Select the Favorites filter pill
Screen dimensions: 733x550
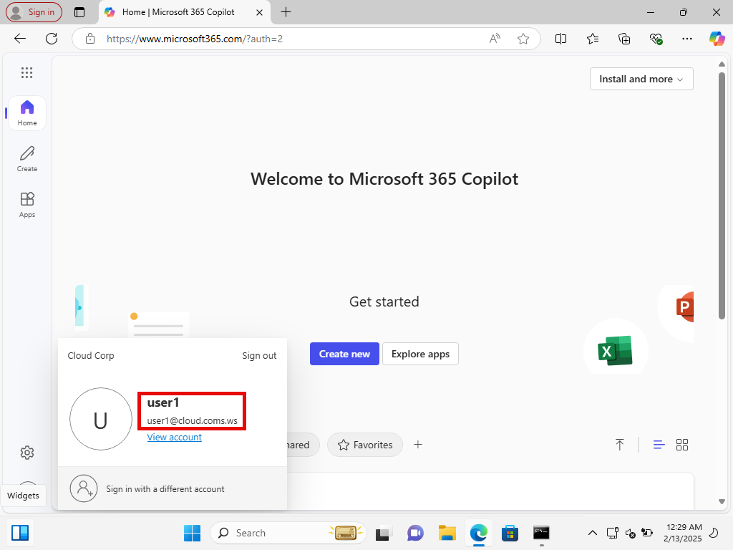pos(364,445)
